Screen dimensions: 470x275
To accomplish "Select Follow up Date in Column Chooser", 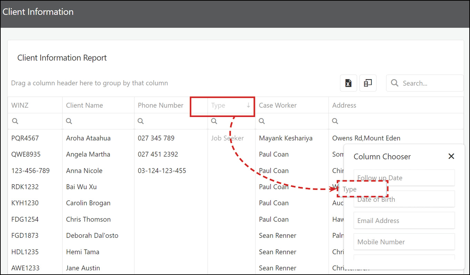I will pyautogui.click(x=404, y=178).
